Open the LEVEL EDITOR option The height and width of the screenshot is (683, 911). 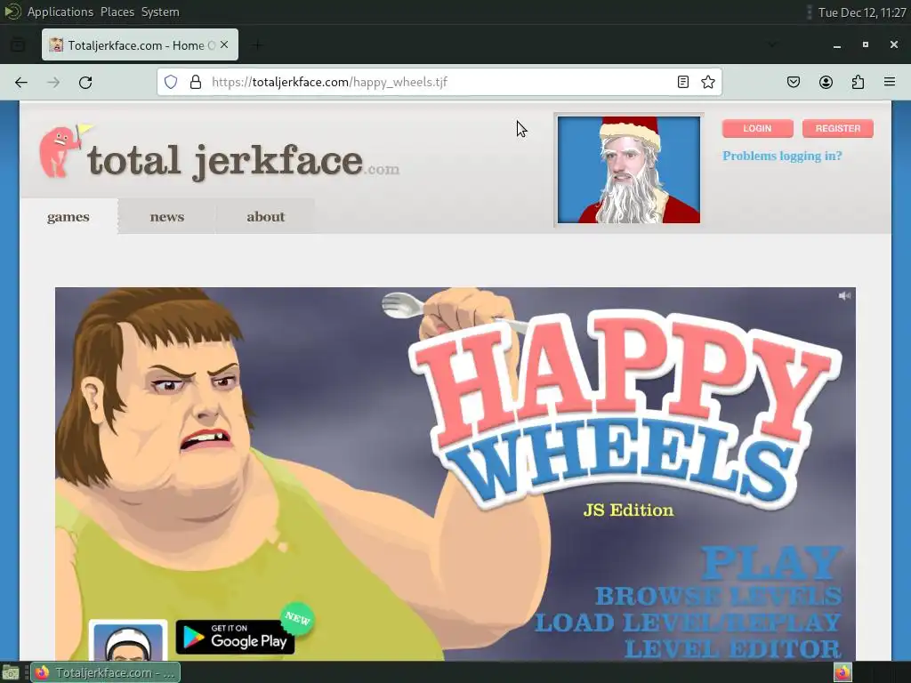tap(733, 648)
